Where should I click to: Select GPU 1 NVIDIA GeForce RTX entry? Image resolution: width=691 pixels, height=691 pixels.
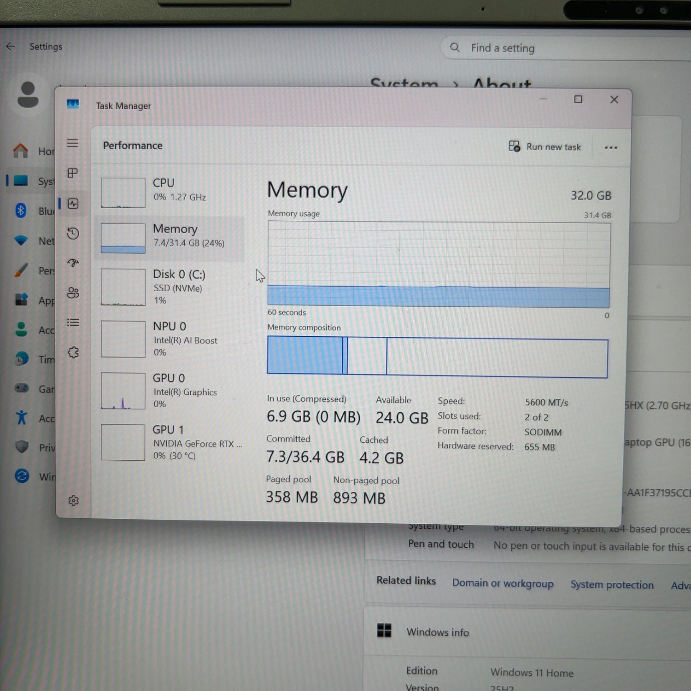[170, 442]
